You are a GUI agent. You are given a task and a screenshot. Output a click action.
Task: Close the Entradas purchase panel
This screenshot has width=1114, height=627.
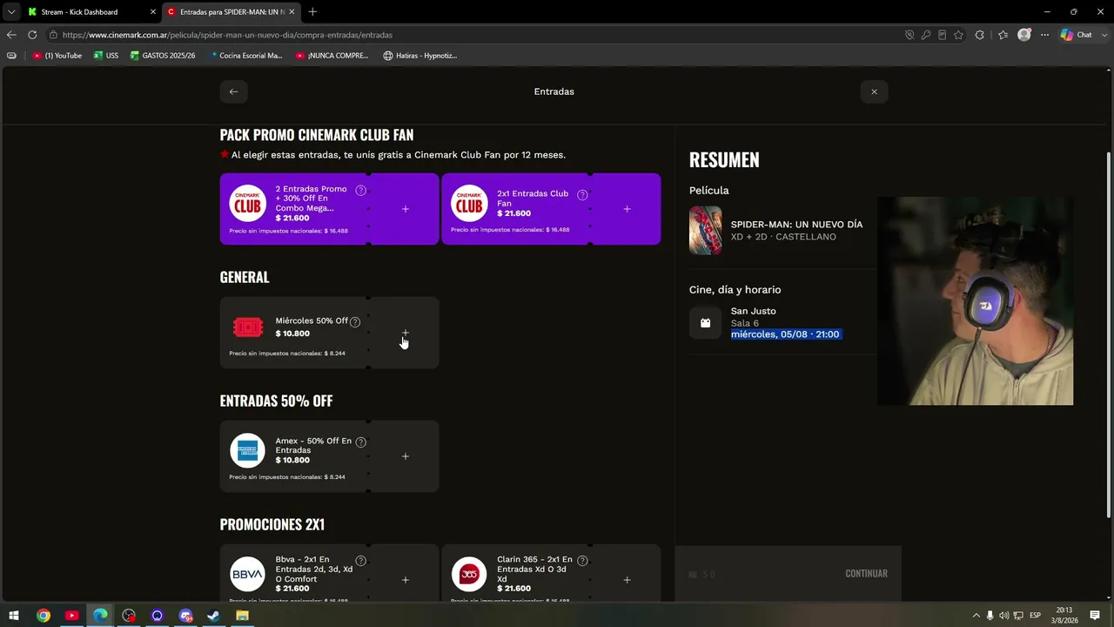point(874,91)
